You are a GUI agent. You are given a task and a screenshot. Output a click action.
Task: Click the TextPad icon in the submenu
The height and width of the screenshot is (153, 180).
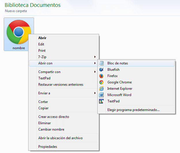coord(101,101)
